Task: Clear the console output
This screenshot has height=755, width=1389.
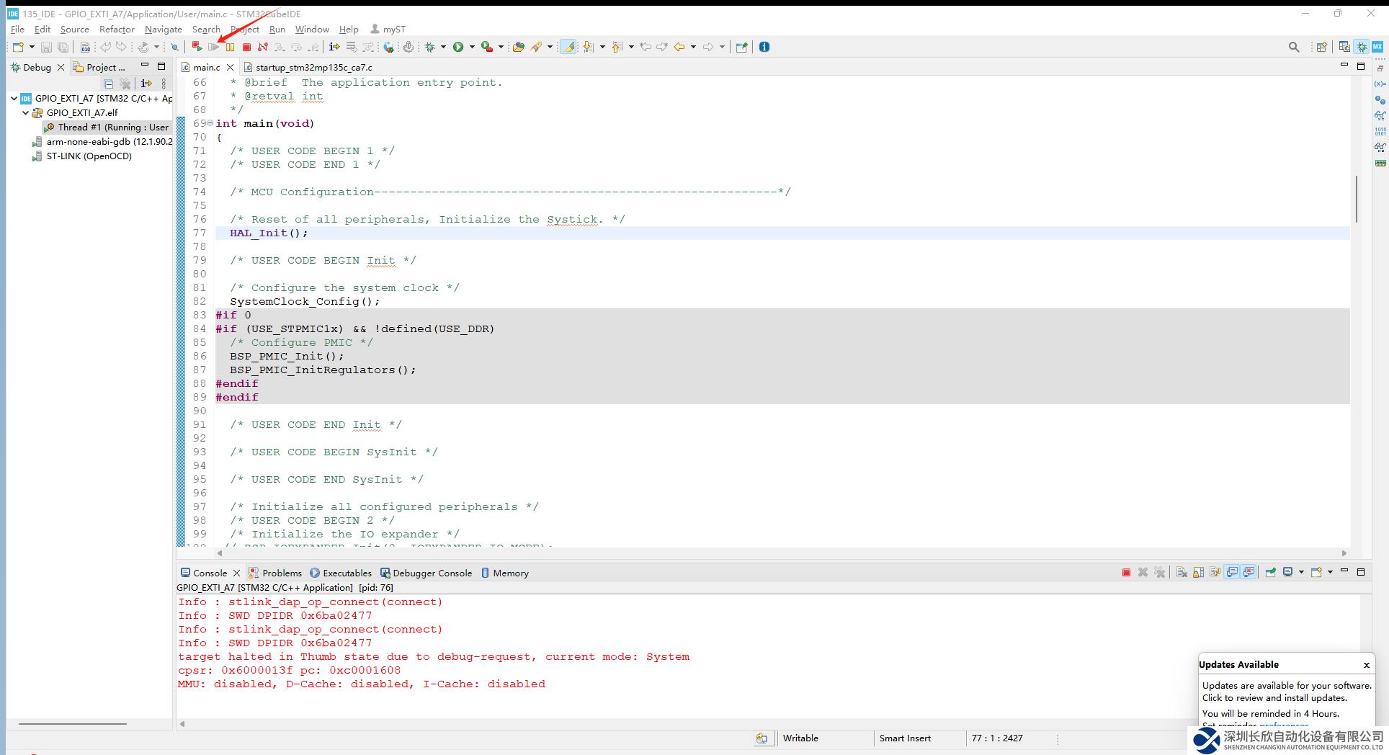Action: [x=1182, y=573]
